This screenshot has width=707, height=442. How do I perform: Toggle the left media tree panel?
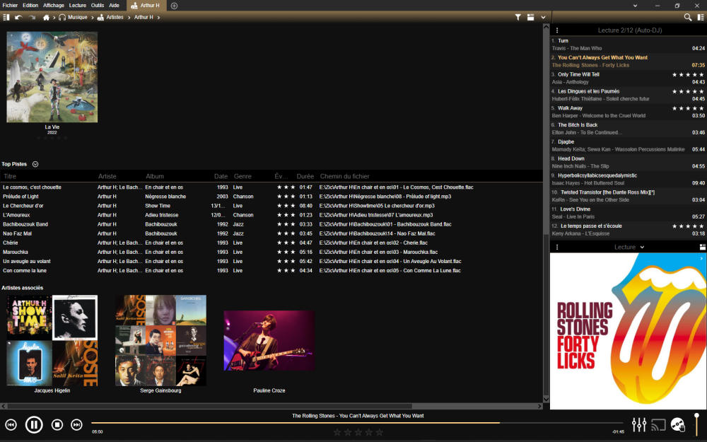6,17
